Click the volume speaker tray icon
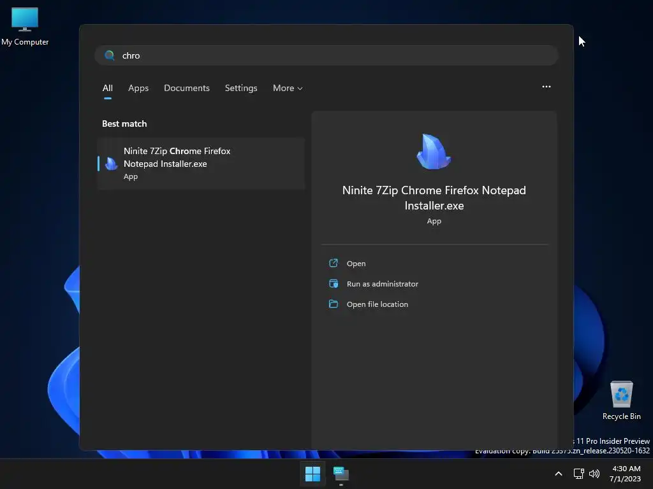653x489 pixels. [x=594, y=474]
